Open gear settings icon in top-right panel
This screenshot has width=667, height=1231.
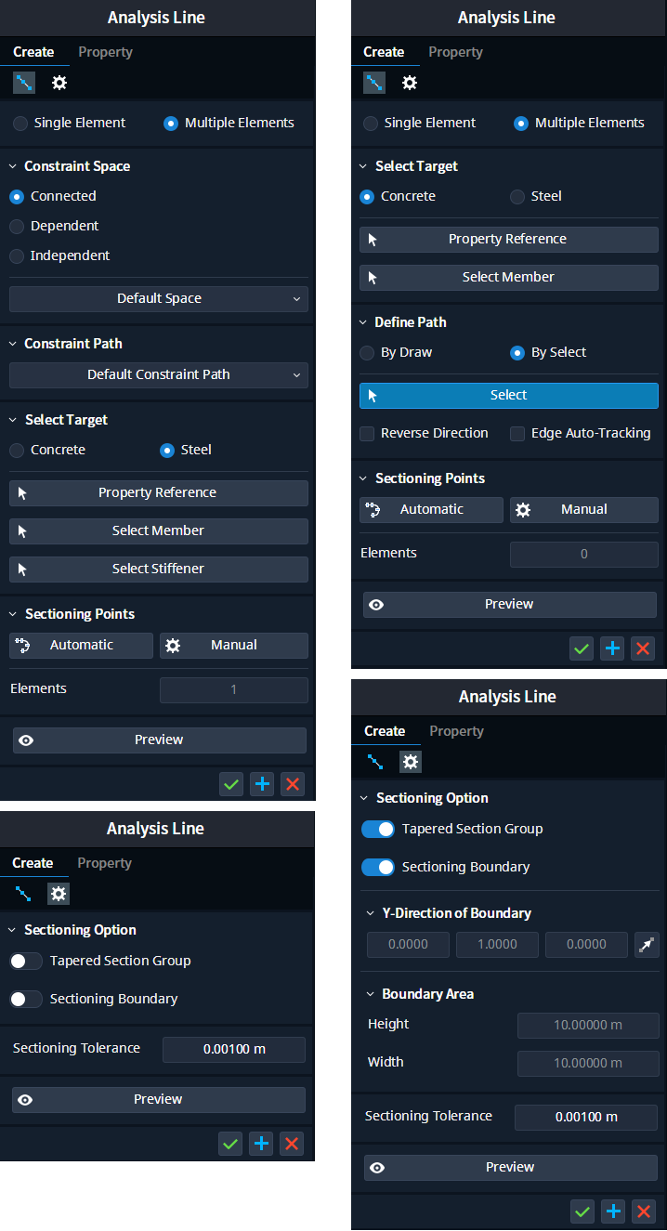coord(410,83)
